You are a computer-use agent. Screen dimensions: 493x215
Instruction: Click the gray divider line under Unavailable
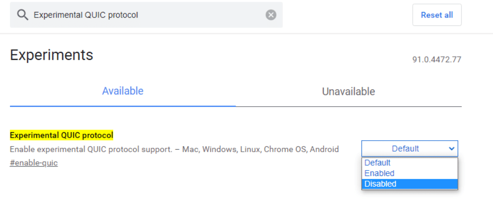pos(348,107)
